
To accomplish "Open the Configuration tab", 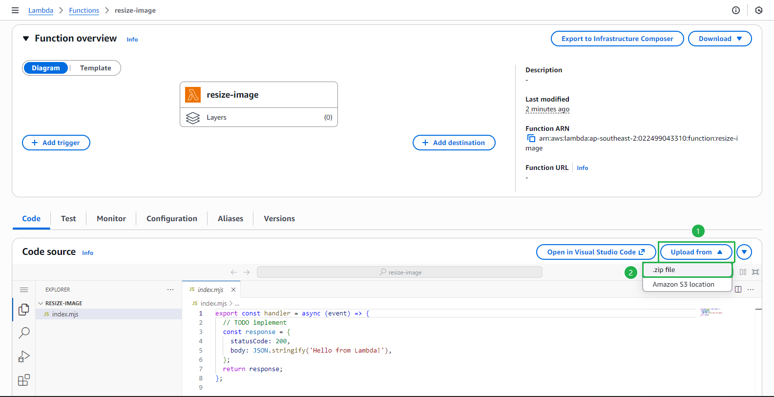I will [x=172, y=219].
